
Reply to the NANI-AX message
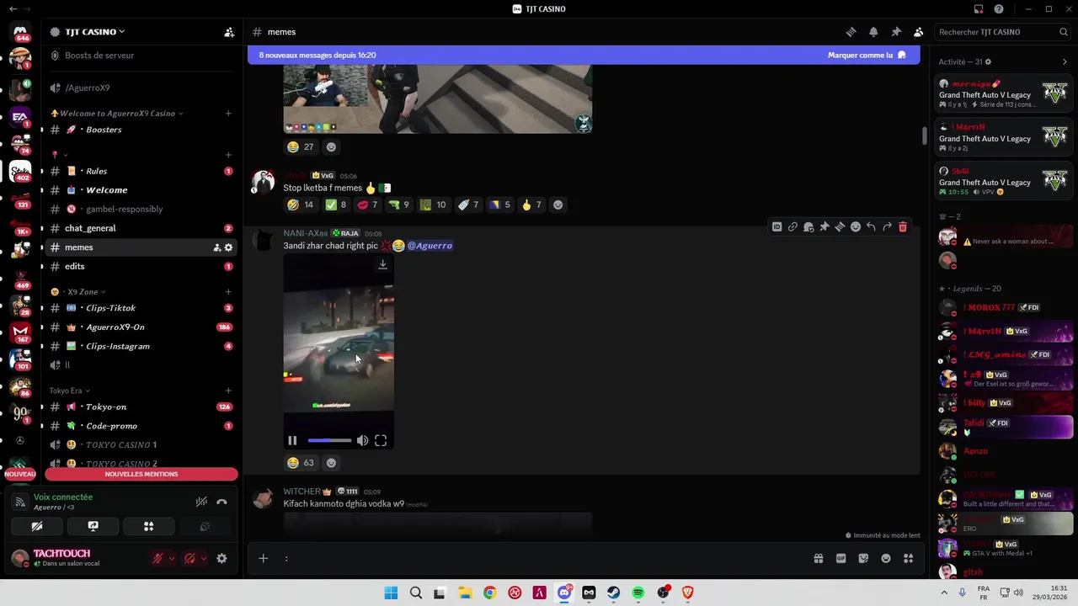[871, 227]
